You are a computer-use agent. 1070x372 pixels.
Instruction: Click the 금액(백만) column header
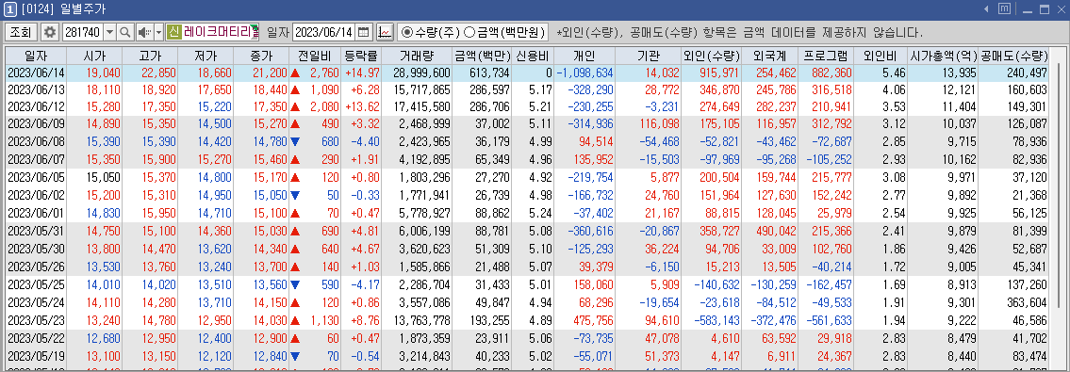pyautogui.click(x=482, y=56)
